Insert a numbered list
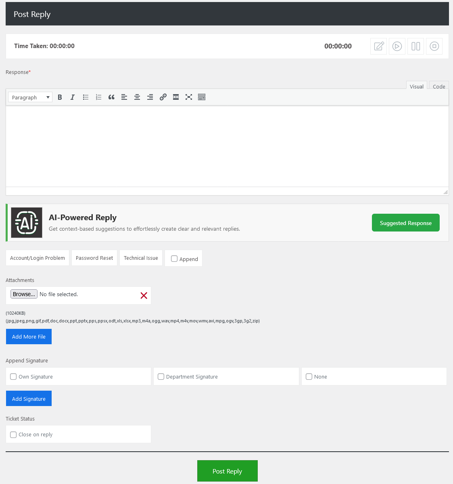453x484 pixels. (98, 97)
